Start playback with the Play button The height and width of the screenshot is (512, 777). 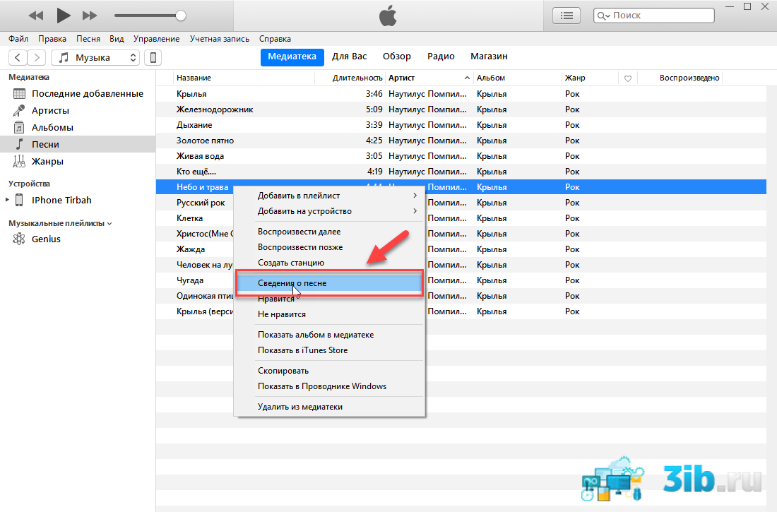(63, 16)
